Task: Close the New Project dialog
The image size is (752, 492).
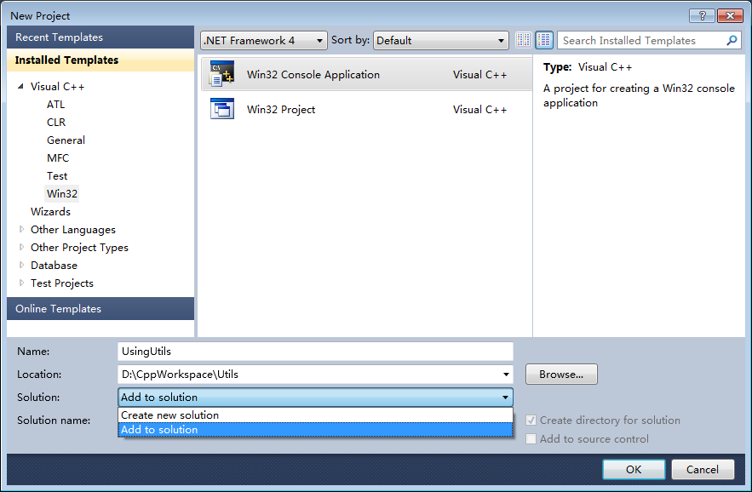Action: tap(730, 16)
